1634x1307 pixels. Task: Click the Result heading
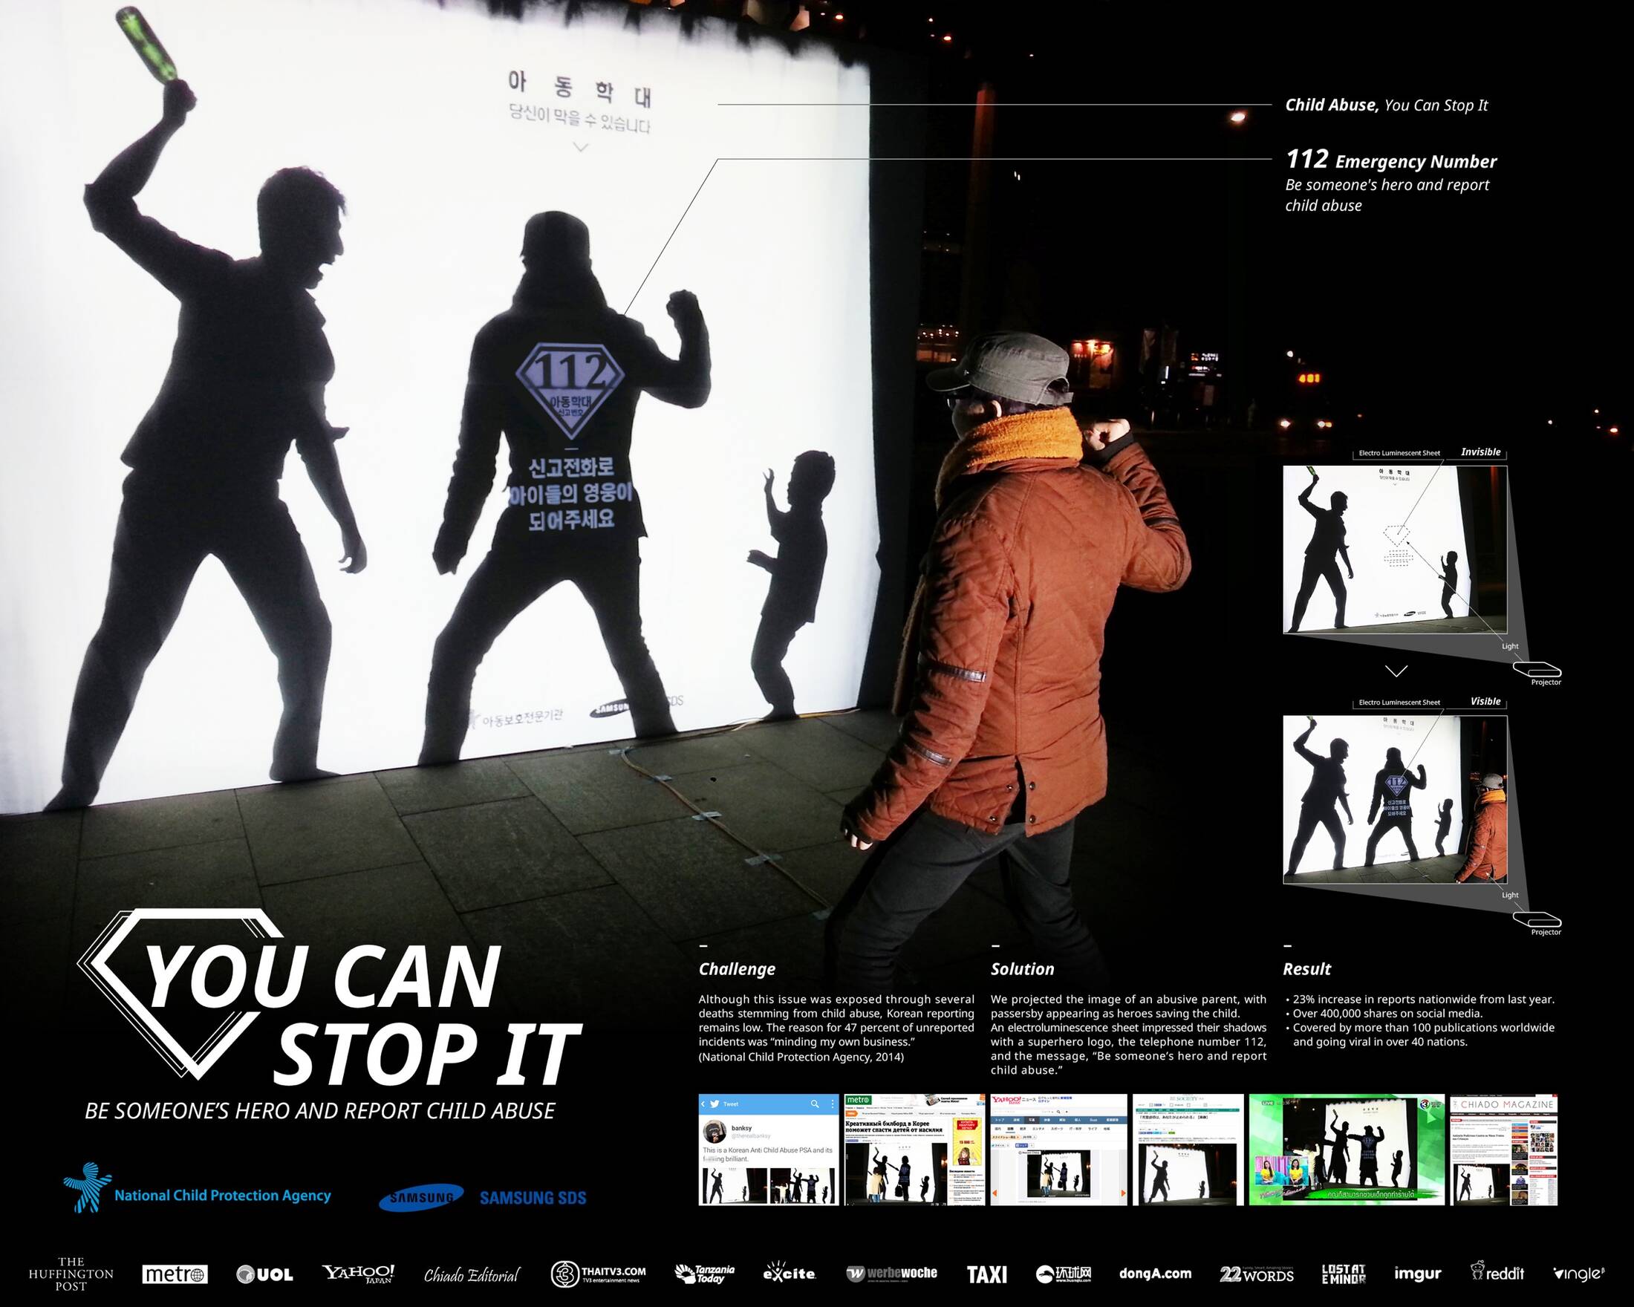tap(1306, 969)
